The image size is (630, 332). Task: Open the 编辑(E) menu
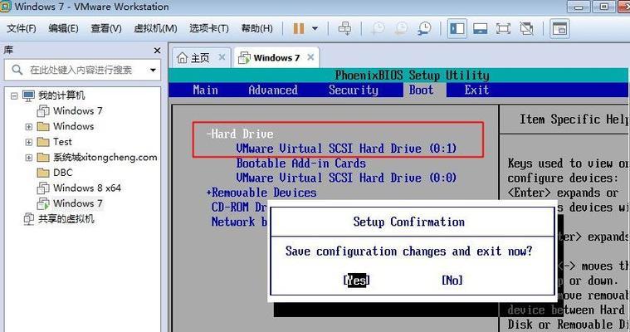point(63,28)
